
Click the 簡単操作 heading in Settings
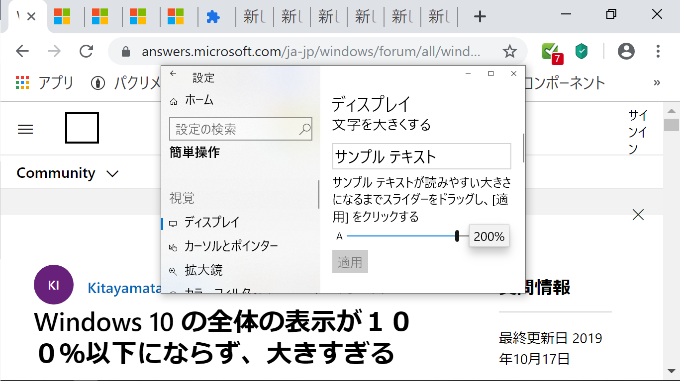coord(194,152)
